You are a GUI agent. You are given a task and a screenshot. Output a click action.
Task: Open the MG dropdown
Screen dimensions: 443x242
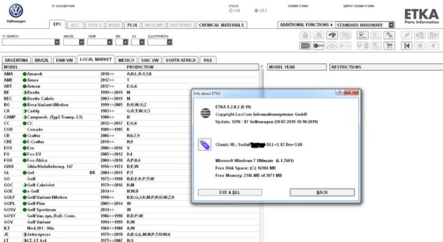coord(125,42)
